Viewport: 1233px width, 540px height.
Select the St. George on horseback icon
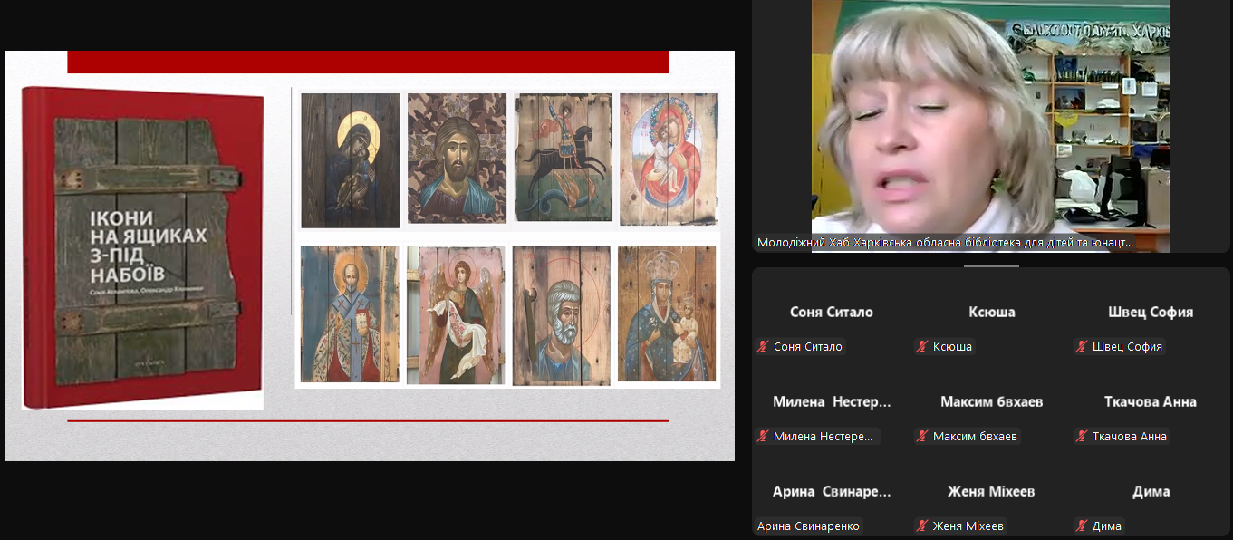click(x=564, y=158)
